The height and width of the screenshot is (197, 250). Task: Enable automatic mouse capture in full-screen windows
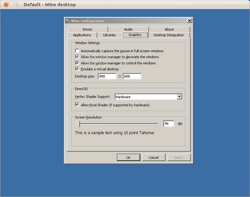tap(77, 51)
